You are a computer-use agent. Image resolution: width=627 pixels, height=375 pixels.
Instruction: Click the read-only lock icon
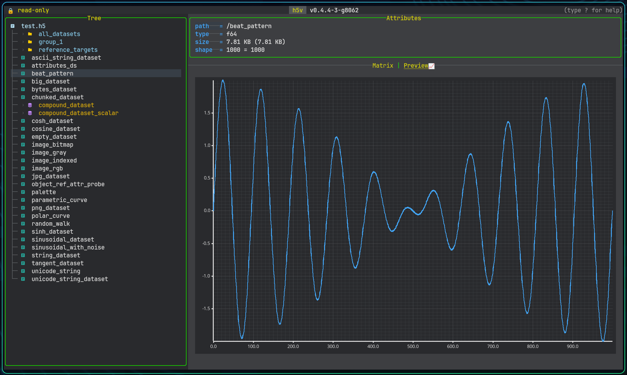pos(10,11)
